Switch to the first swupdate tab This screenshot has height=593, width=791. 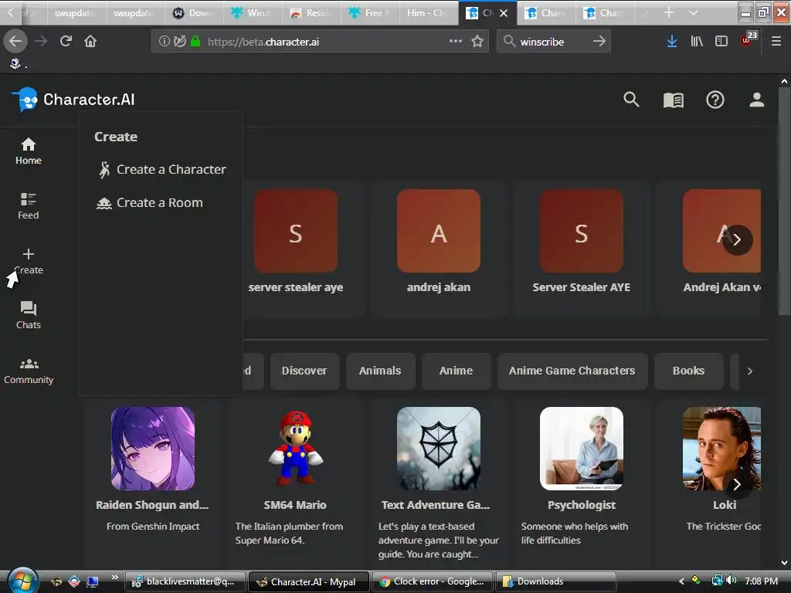click(76, 13)
